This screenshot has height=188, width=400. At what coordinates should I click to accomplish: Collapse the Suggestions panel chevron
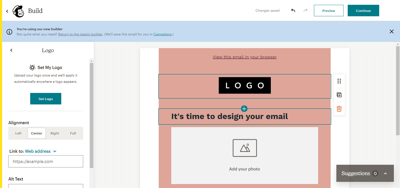click(385, 173)
